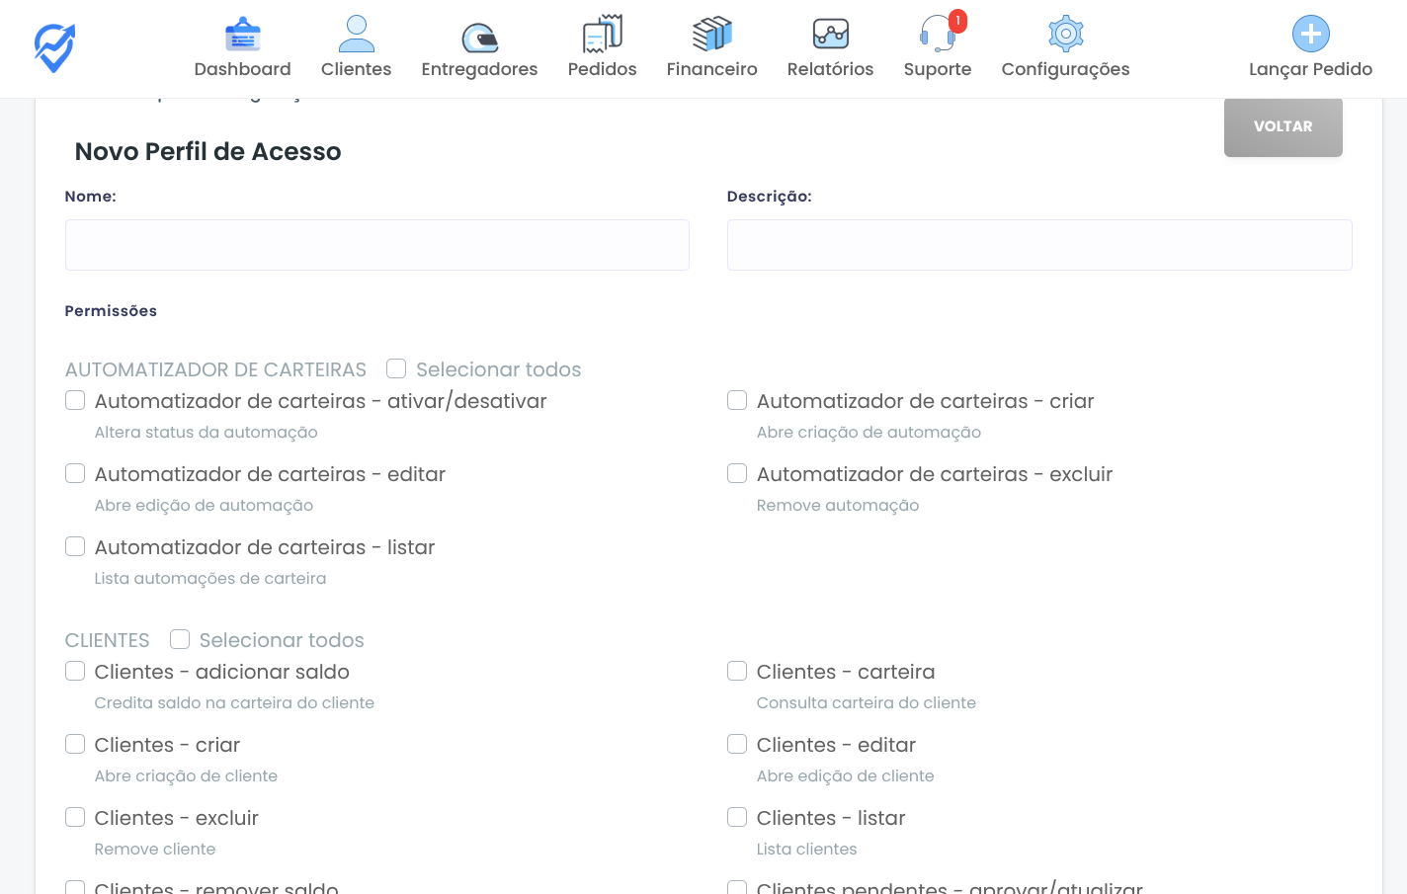Open Entregadores helmet icon
Viewport: 1407px width, 894px height.
click(x=479, y=37)
